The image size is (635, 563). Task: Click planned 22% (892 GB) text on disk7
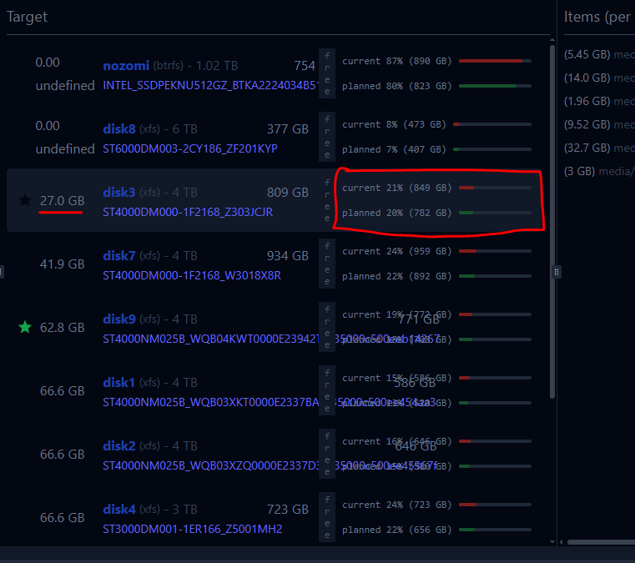tap(396, 276)
